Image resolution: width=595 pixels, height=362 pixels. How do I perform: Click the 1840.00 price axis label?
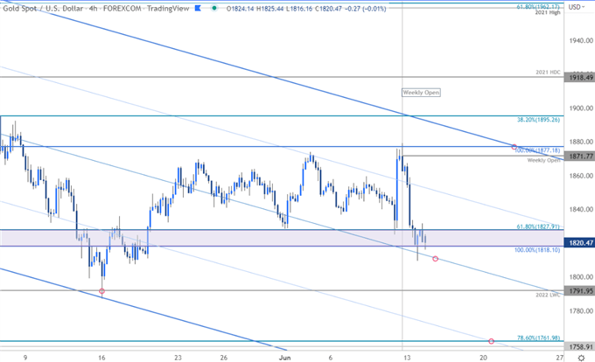(581, 210)
